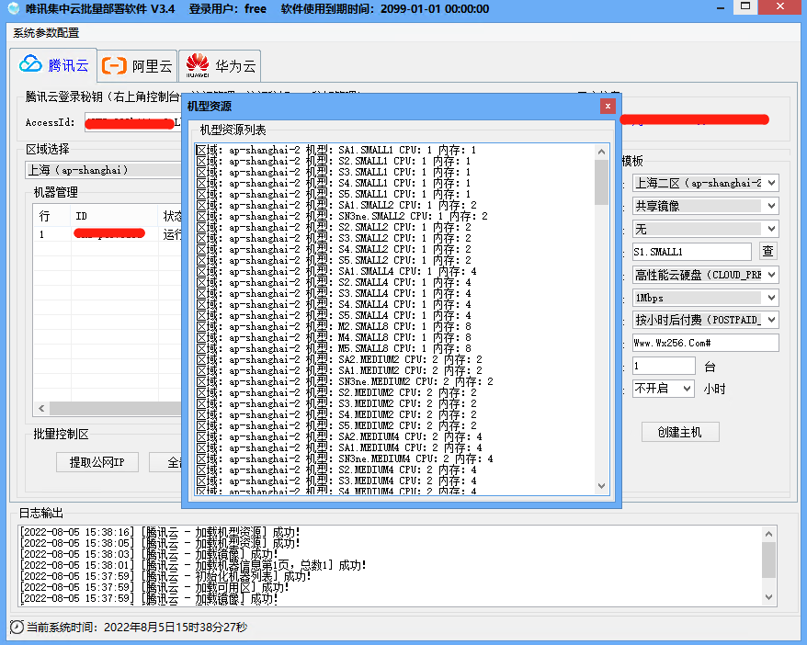This screenshot has width=807, height=645.
Task: Open the 不开启 hours dropdown
Action: (x=664, y=389)
